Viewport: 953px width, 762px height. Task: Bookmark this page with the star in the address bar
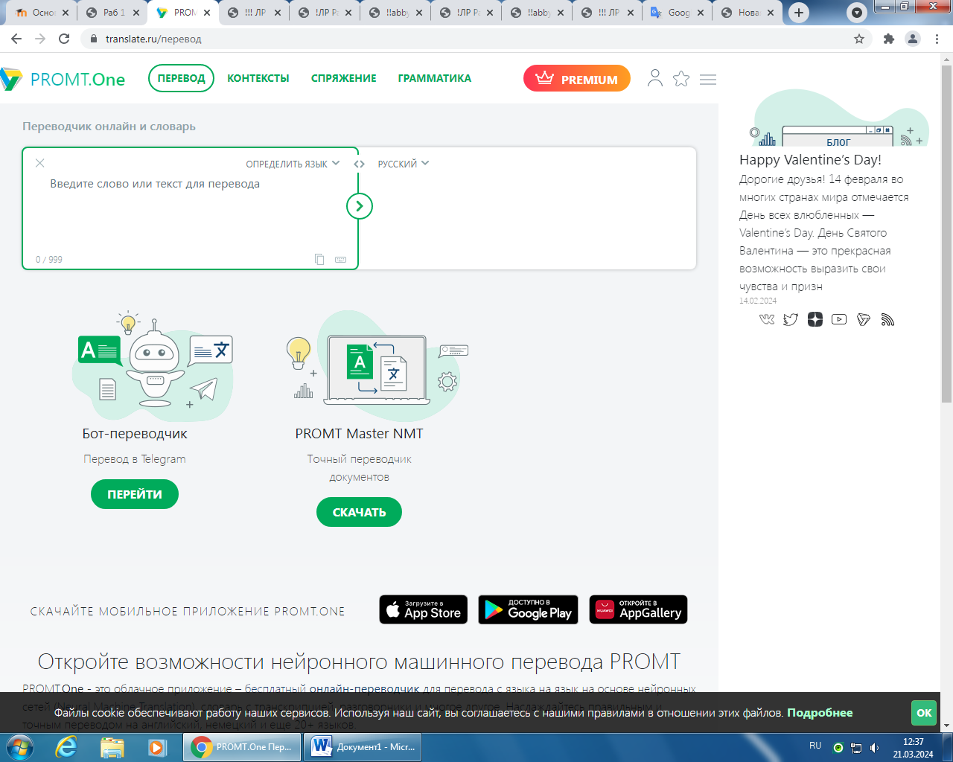click(x=859, y=39)
